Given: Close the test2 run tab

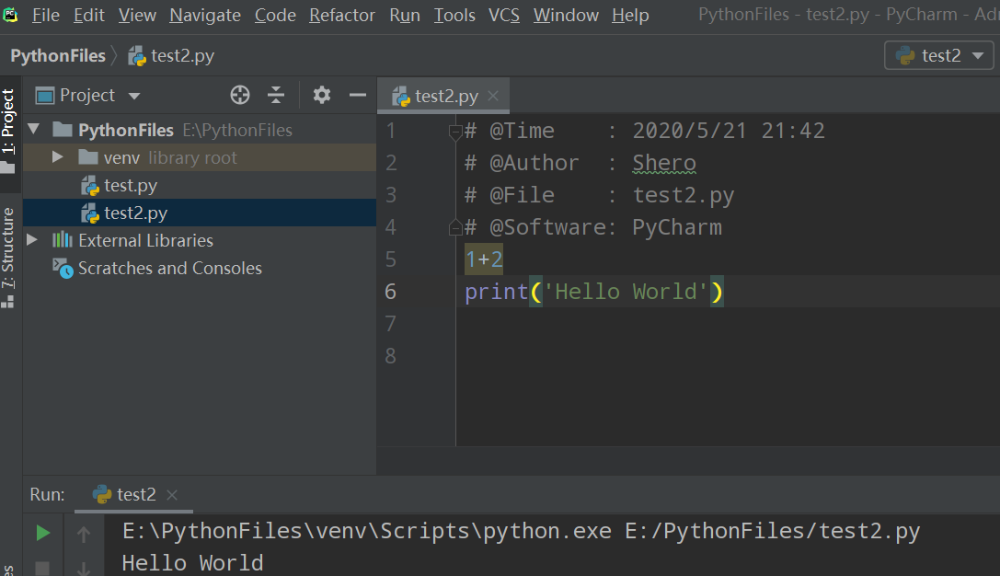Looking at the screenshot, I should click(x=171, y=494).
